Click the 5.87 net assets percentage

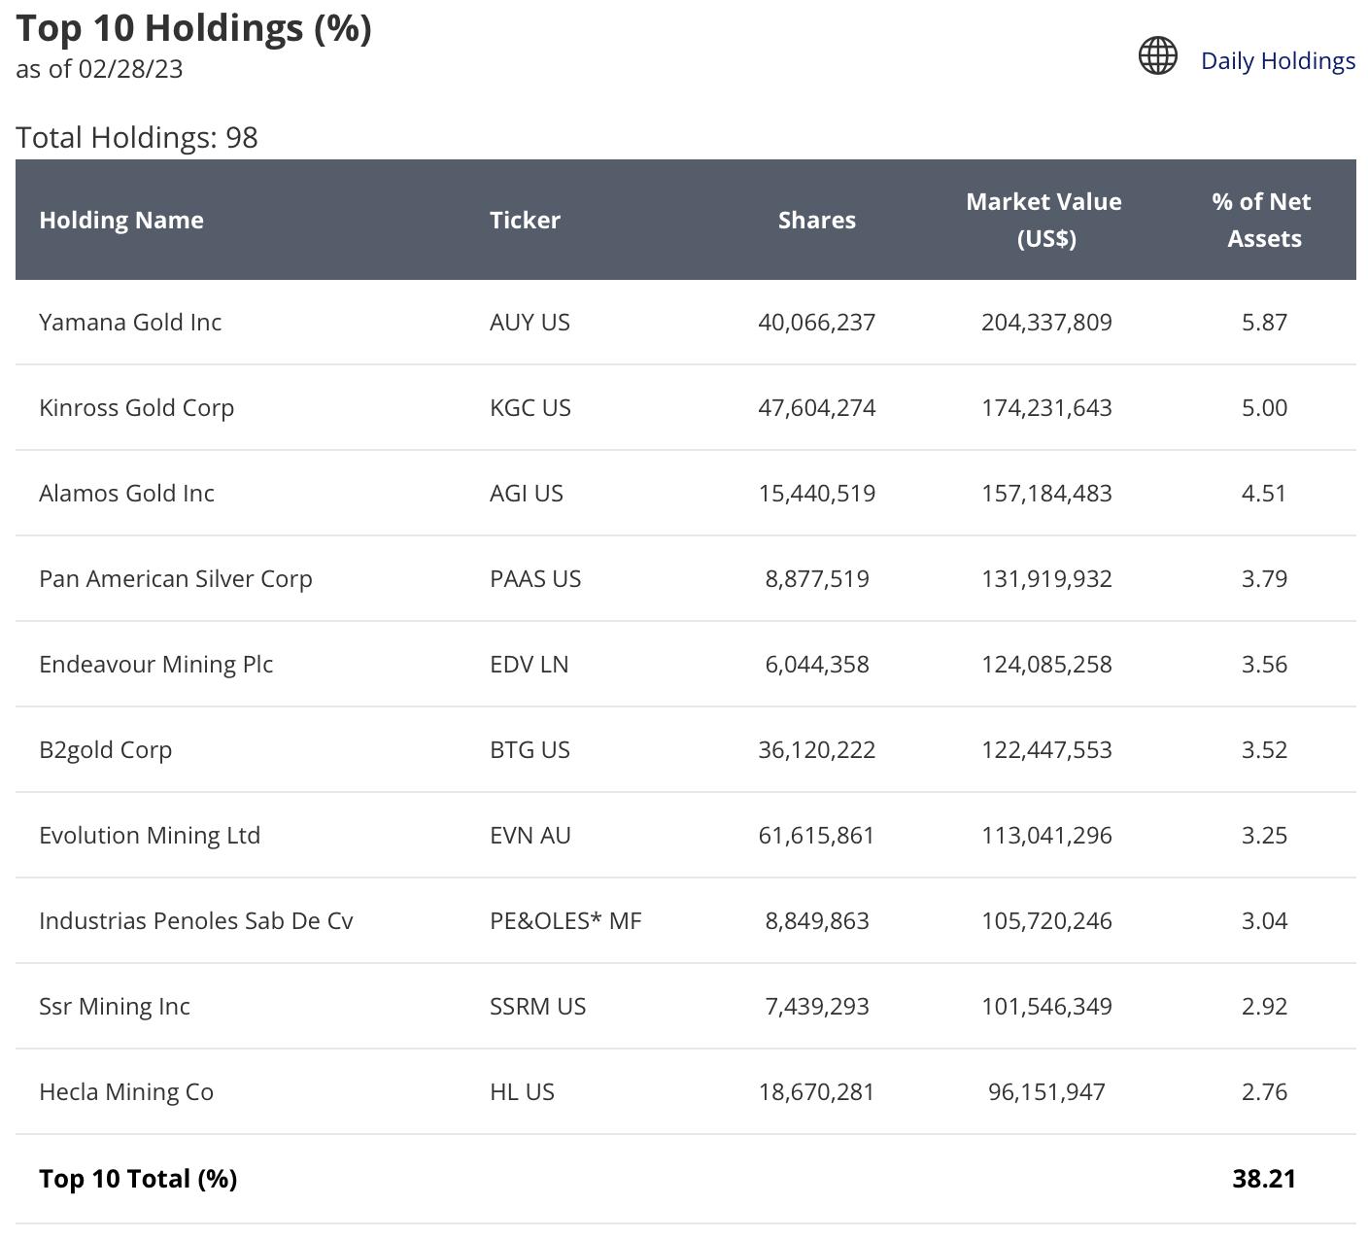tap(1264, 322)
